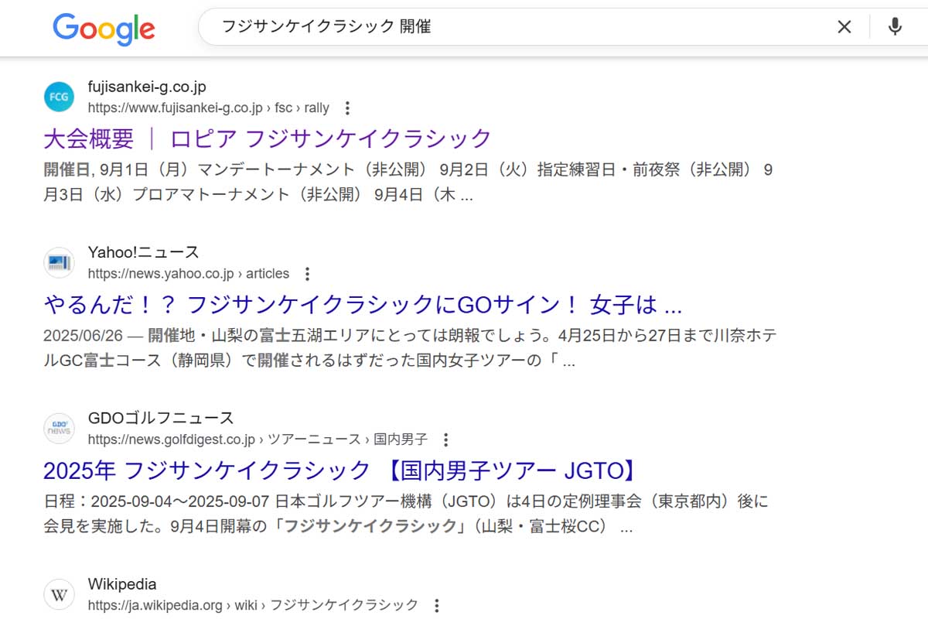The image size is (928, 619).
Task: Start voice search with microphone icon
Action: click(x=895, y=27)
